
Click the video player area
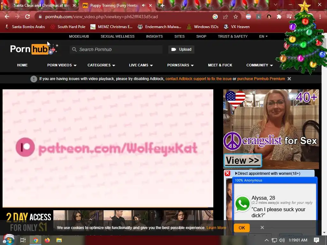(x=108, y=148)
